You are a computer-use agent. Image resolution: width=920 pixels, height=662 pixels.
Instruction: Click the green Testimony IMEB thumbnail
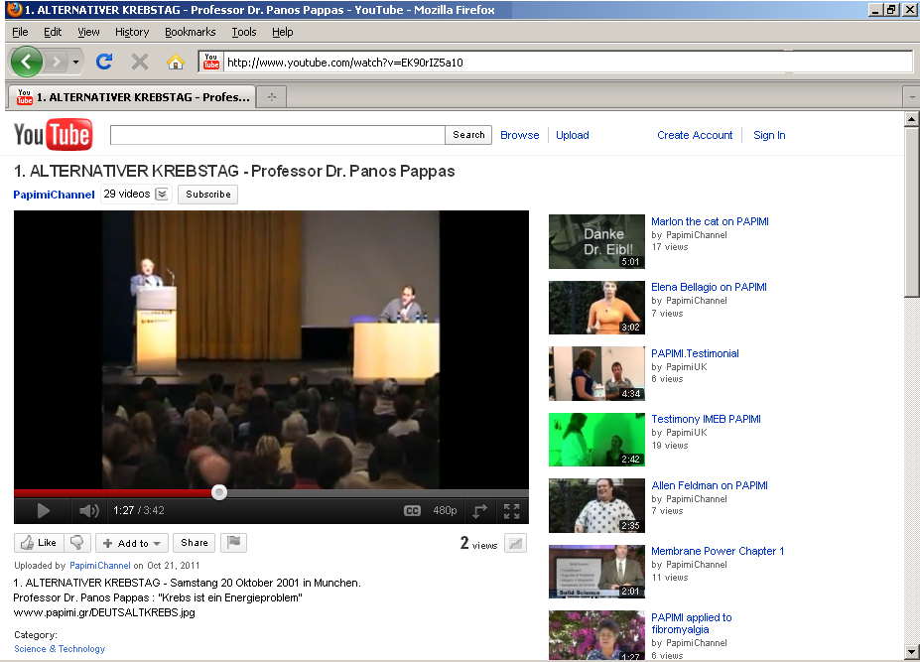596,440
